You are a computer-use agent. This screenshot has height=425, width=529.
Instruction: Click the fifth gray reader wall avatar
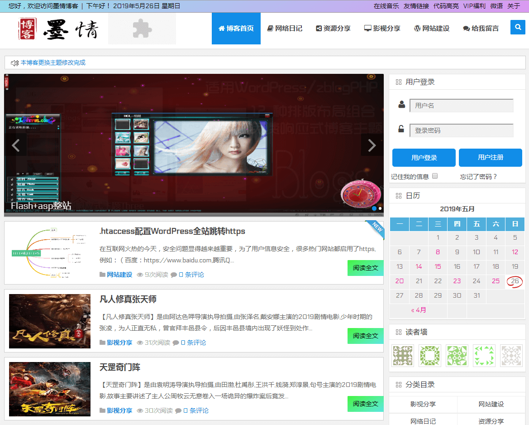click(511, 356)
